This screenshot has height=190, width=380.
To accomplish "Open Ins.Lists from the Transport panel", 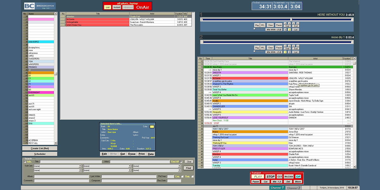I will tap(289, 176).
